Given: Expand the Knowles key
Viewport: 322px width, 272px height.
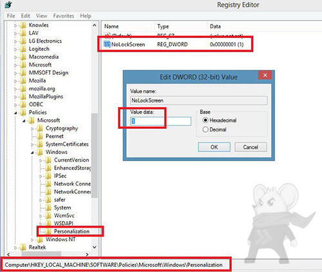Looking at the screenshot, I should coord(15,26).
